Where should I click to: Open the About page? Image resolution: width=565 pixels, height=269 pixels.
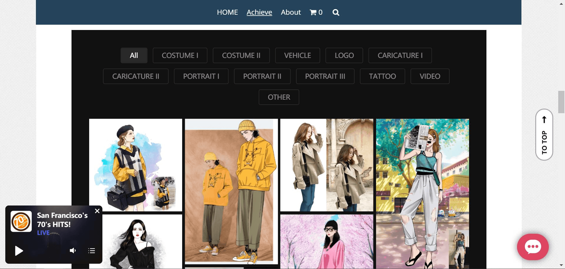291,12
